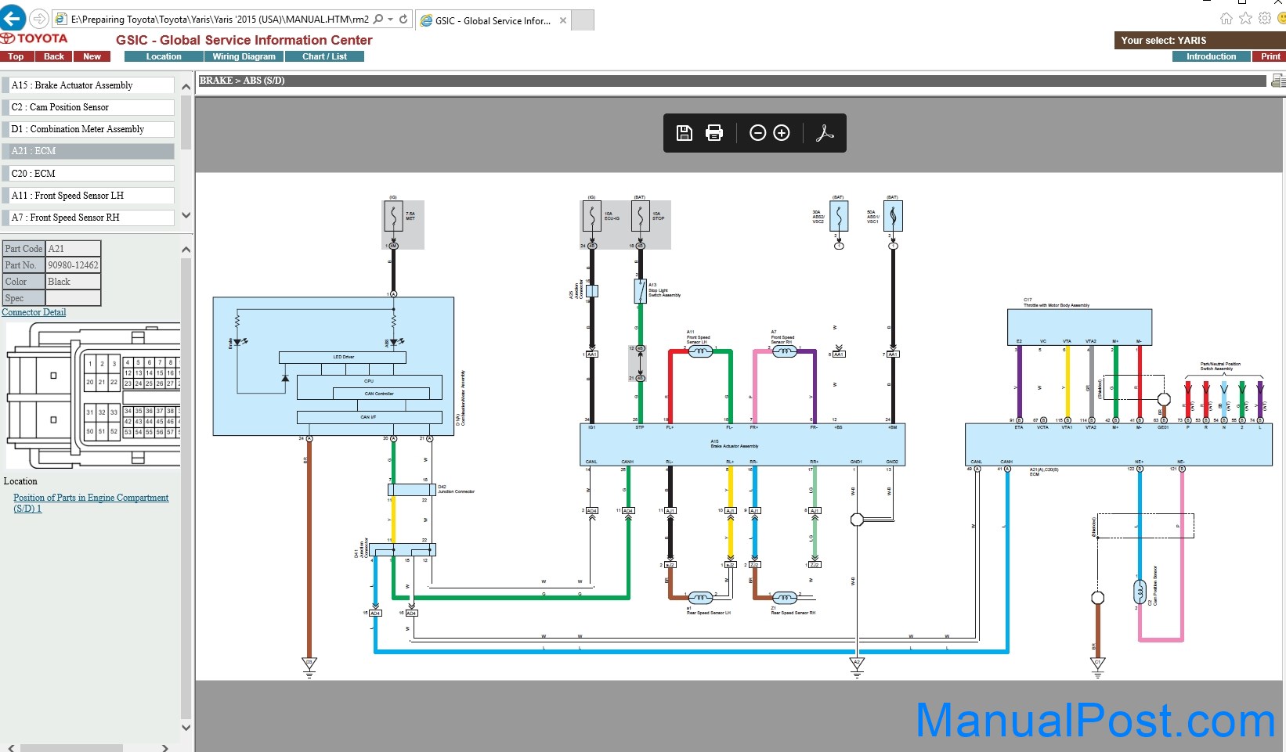Viewport: 1286px width, 752px height.
Task: Click the Rear Speed Sensor RH symbol
Action: pos(785,598)
